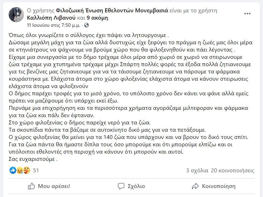The width and height of the screenshot is (263, 197).
Task: Open the Φιλοζωική Ένωση Εθελοντών Μονεμβασιά page link
Action: click(x=112, y=11)
